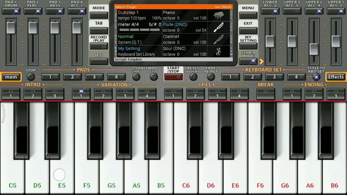Trigger PAD 1 button

[x=50, y=77]
